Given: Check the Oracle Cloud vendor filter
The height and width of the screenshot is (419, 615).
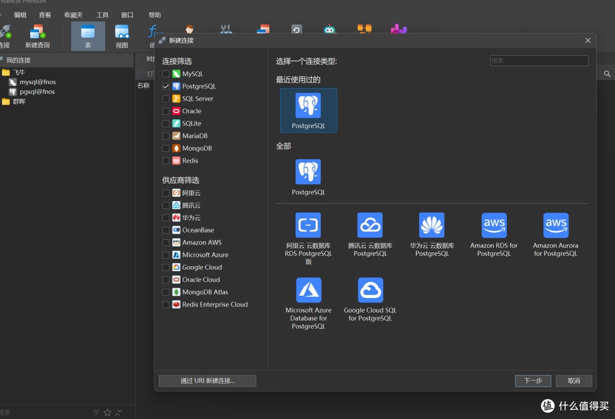Looking at the screenshot, I should pos(166,280).
